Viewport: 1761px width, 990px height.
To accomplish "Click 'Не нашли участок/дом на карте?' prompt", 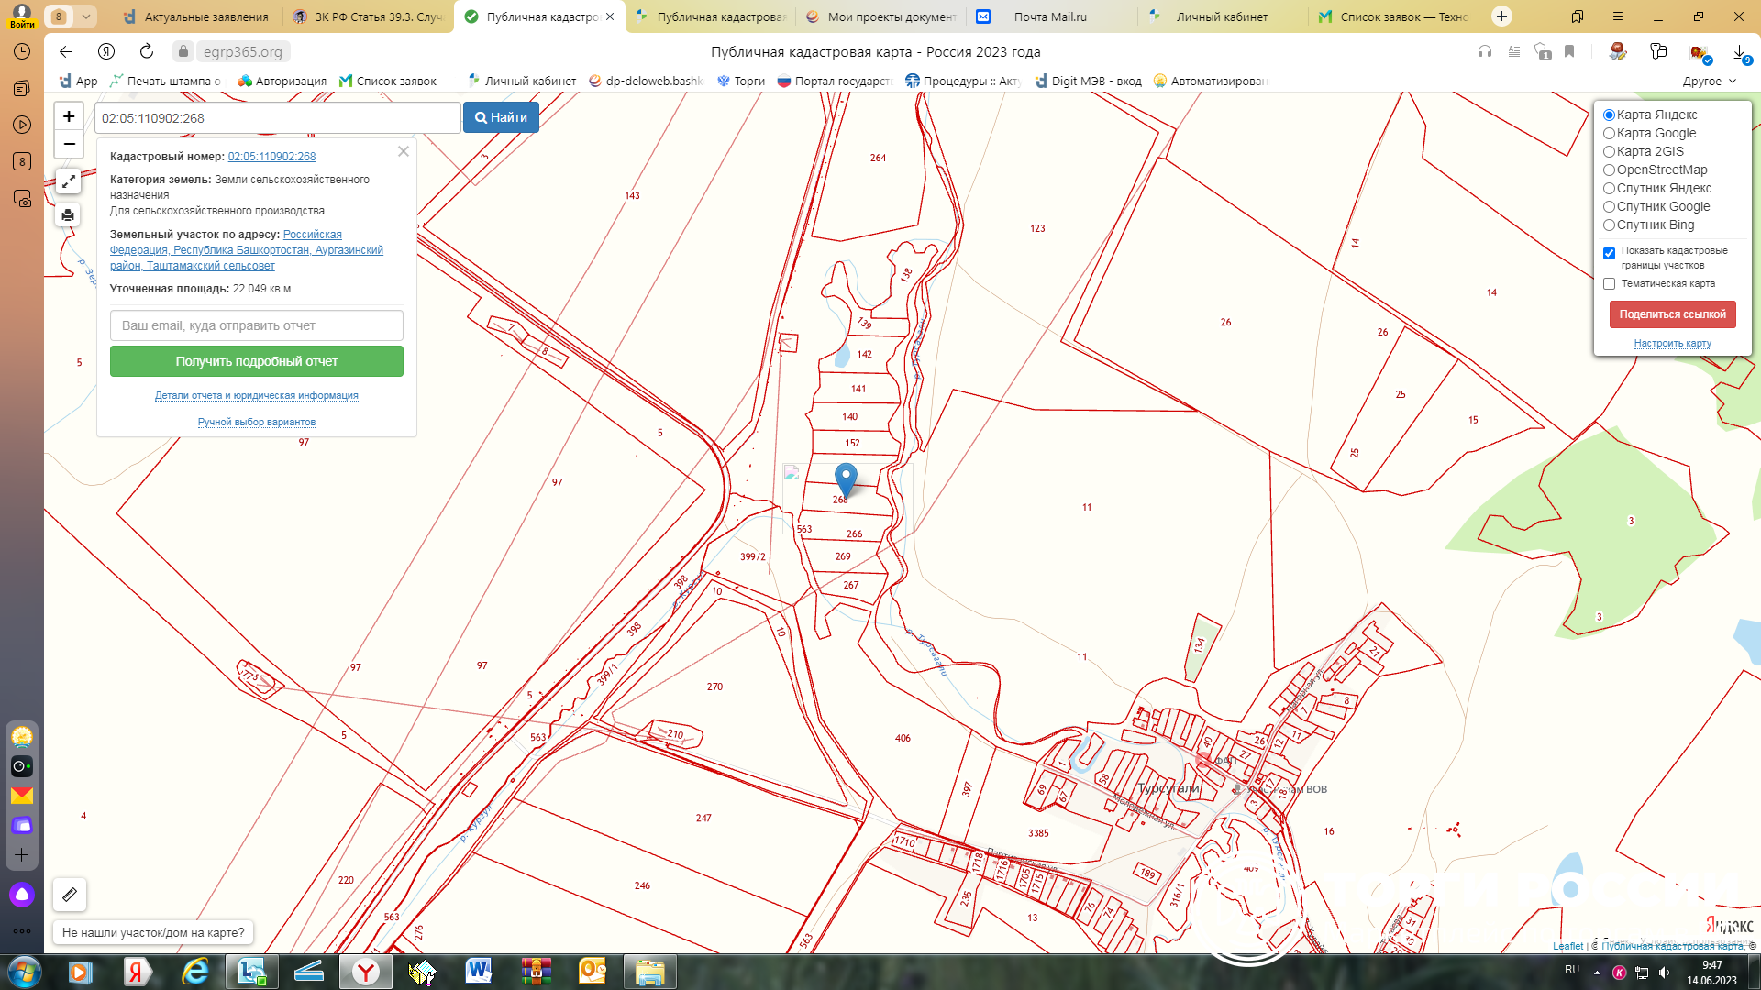I will coord(153,932).
